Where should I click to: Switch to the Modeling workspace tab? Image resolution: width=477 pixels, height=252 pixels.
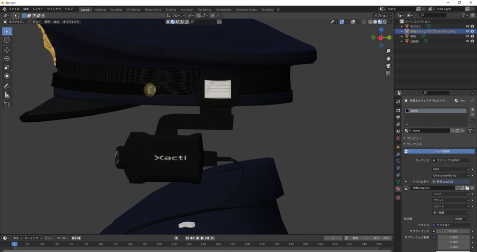click(x=100, y=9)
